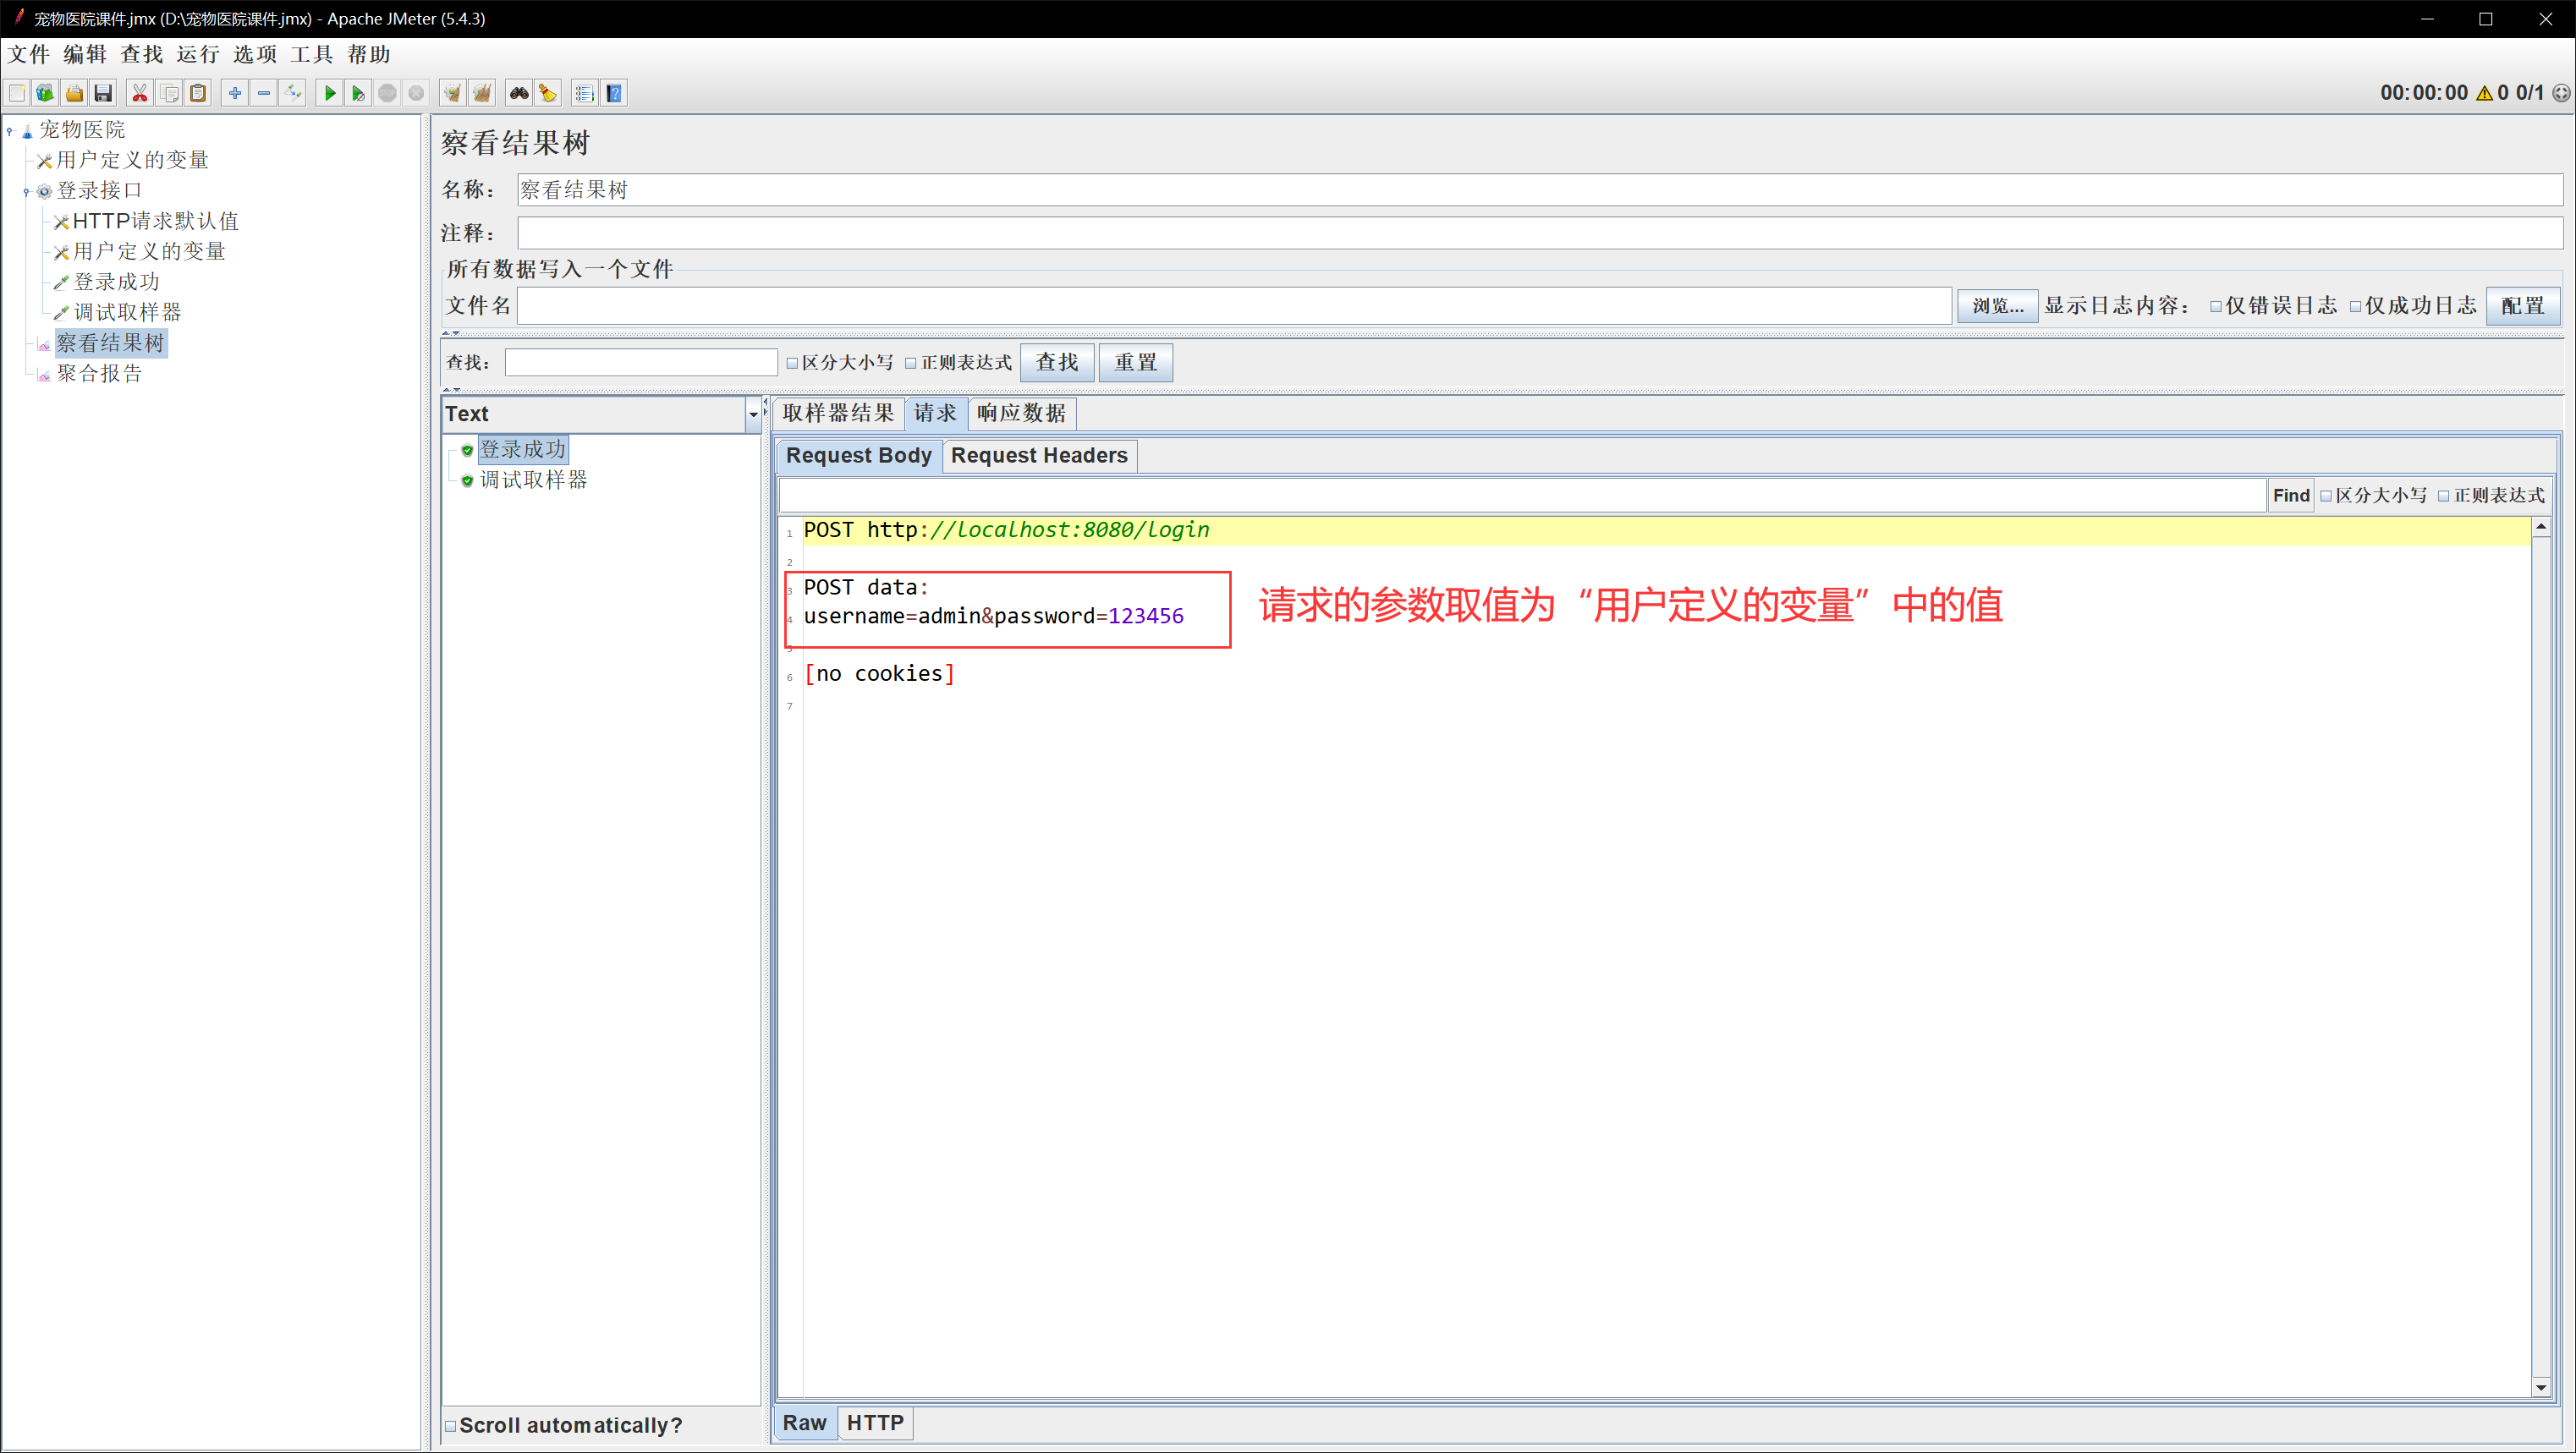Click the Templates icon in toolbar
This screenshot has height=1453, width=2576.
pyautogui.click(x=45, y=93)
